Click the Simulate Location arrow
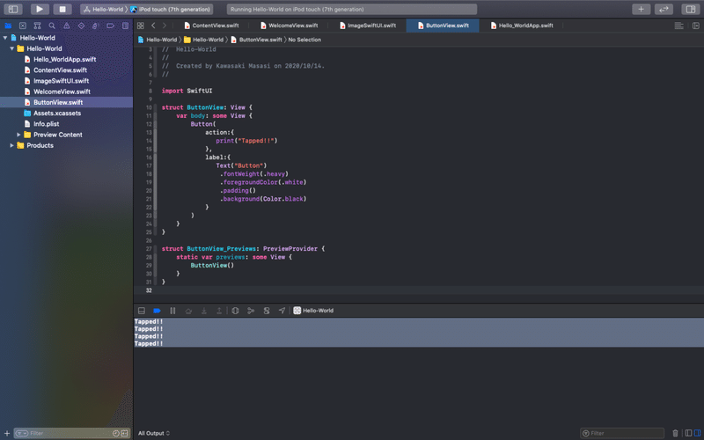Viewport: 704px width, 440px height. 282,311
